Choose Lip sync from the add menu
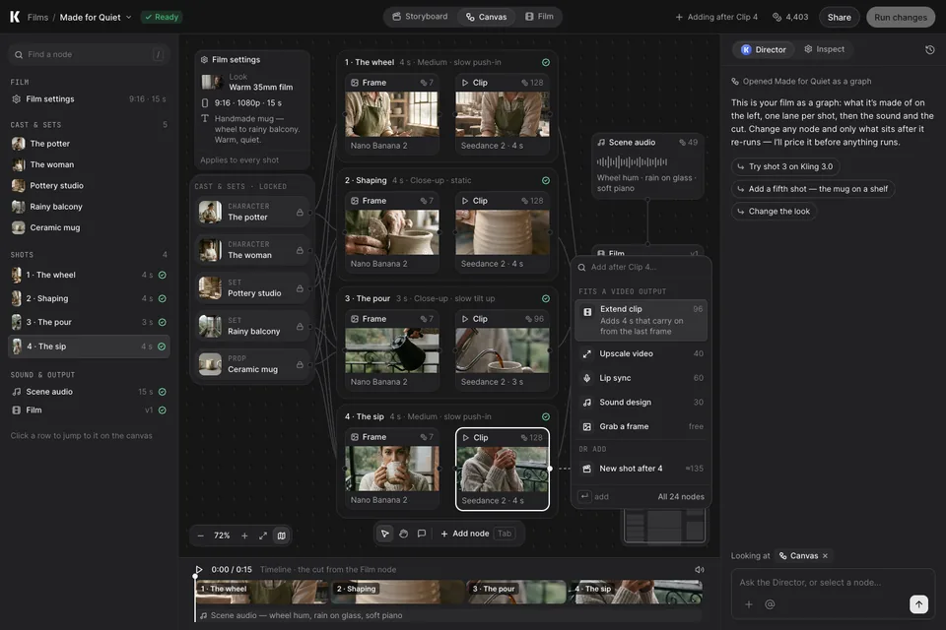This screenshot has height=630, width=946. tap(641, 378)
